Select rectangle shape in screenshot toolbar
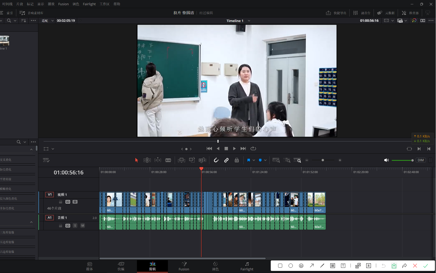Screen dimensions: 436x273 pos(280,266)
